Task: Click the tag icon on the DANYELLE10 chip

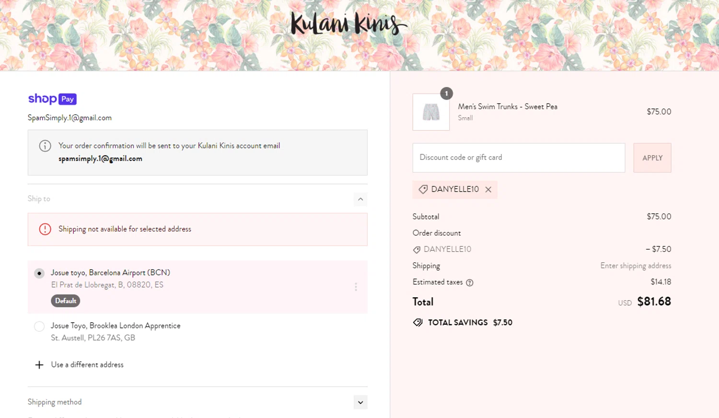Action: click(x=423, y=190)
